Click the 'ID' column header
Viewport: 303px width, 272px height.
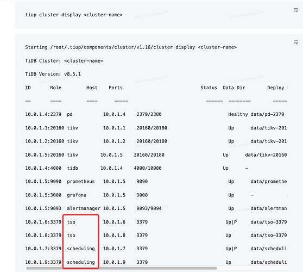28,88
